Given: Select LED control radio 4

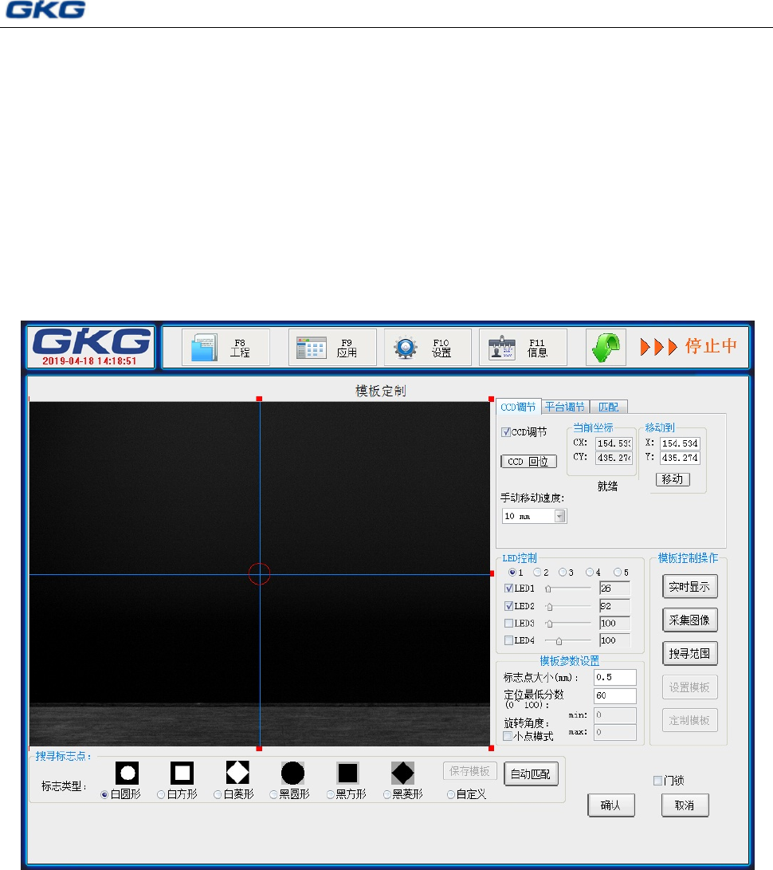Looking at the screenshot, I should [x=590, y=572].
